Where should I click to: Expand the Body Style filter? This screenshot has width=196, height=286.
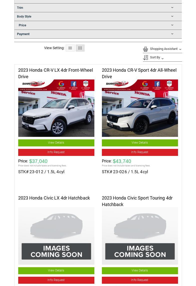[24, 17]
